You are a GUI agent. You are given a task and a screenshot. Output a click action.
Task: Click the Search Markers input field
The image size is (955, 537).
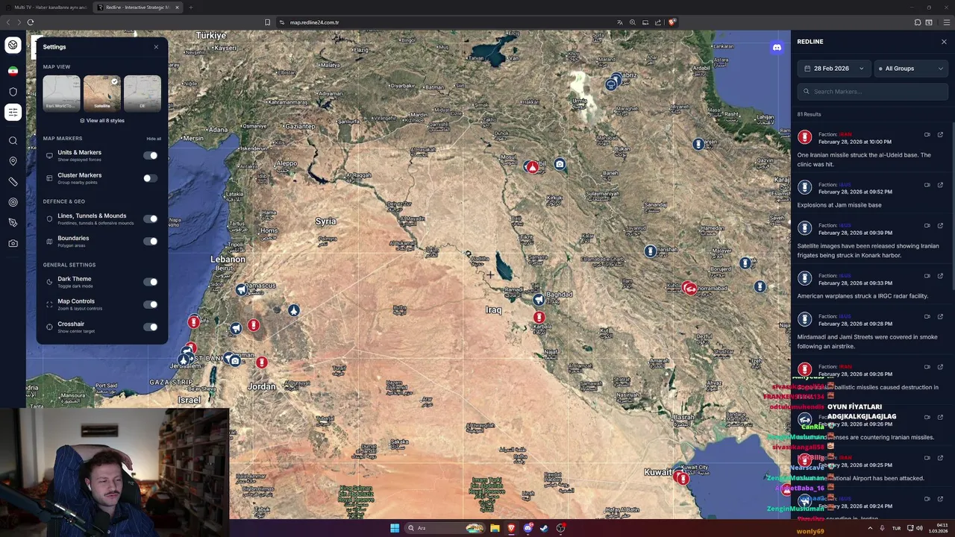872,92
